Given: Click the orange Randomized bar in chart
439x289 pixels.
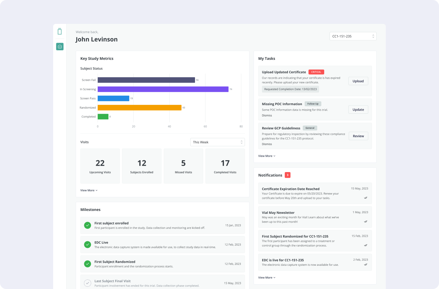Looking at the screenshot, I should pos(139,108).
